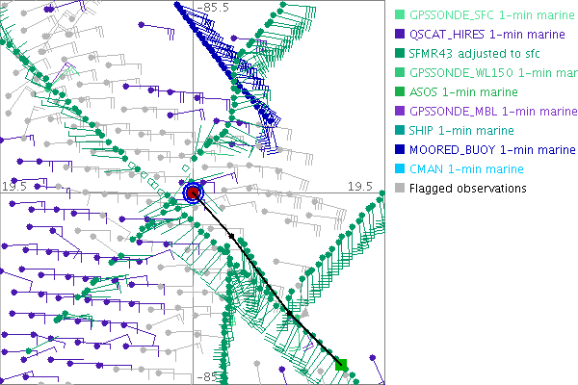Select the MOORED_BUOY 1-min marine label
This screenshot has width=578, height=385.
point(492,150)
